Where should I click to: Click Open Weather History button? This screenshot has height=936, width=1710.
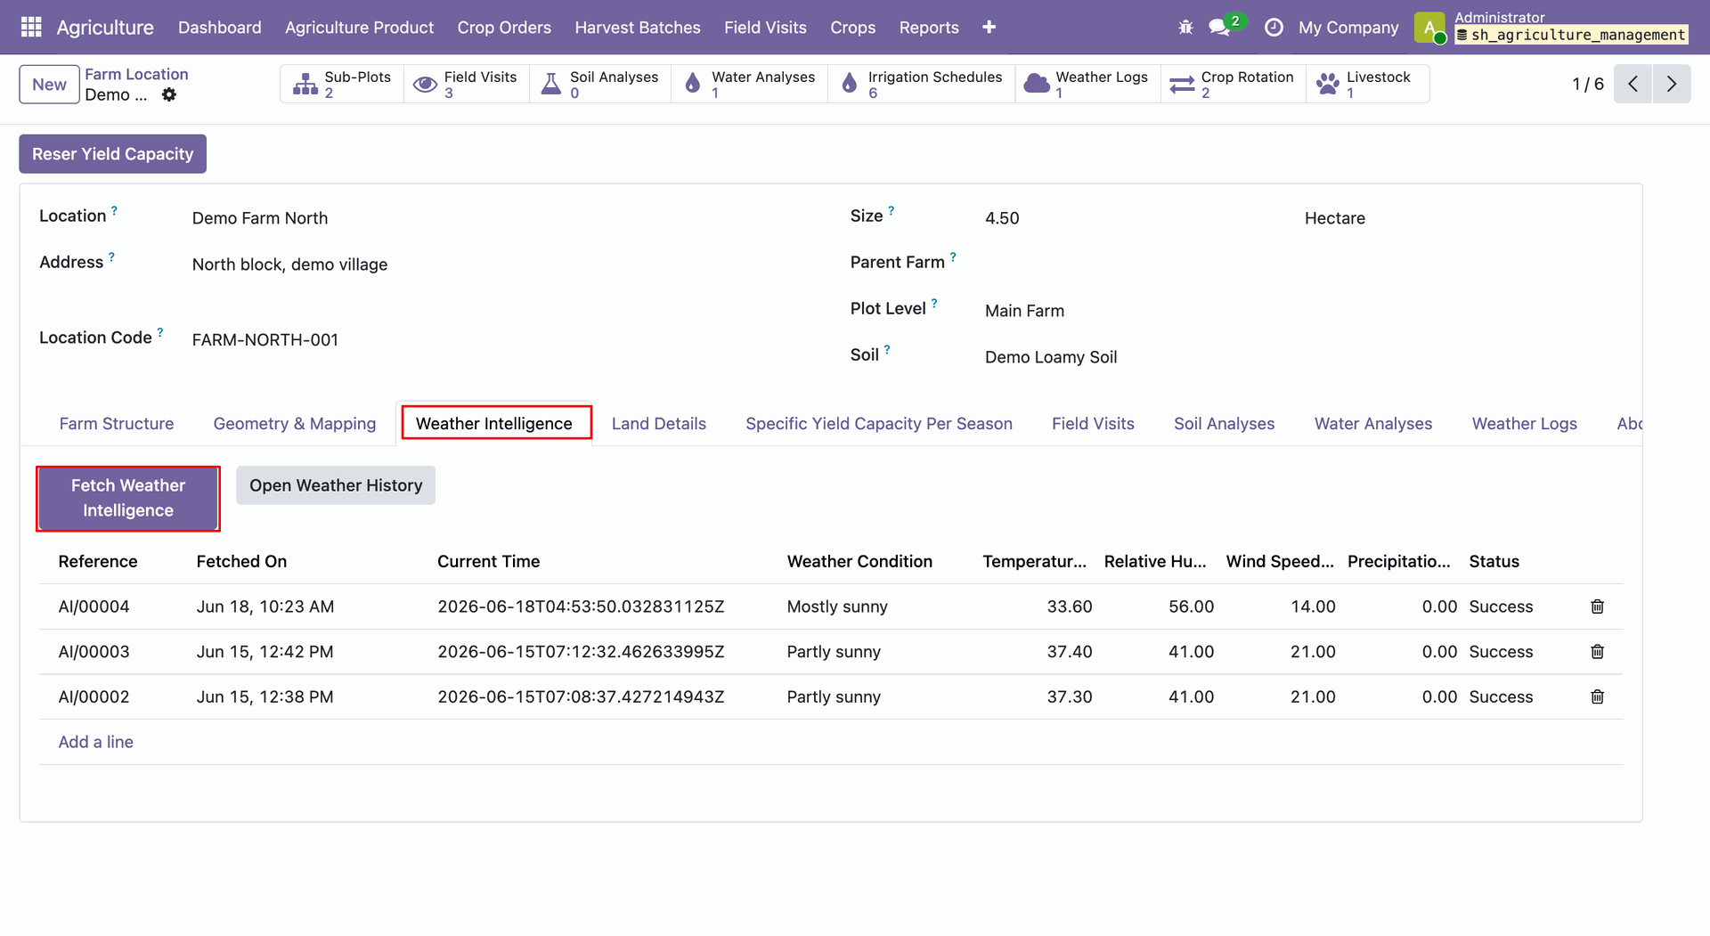336,485
